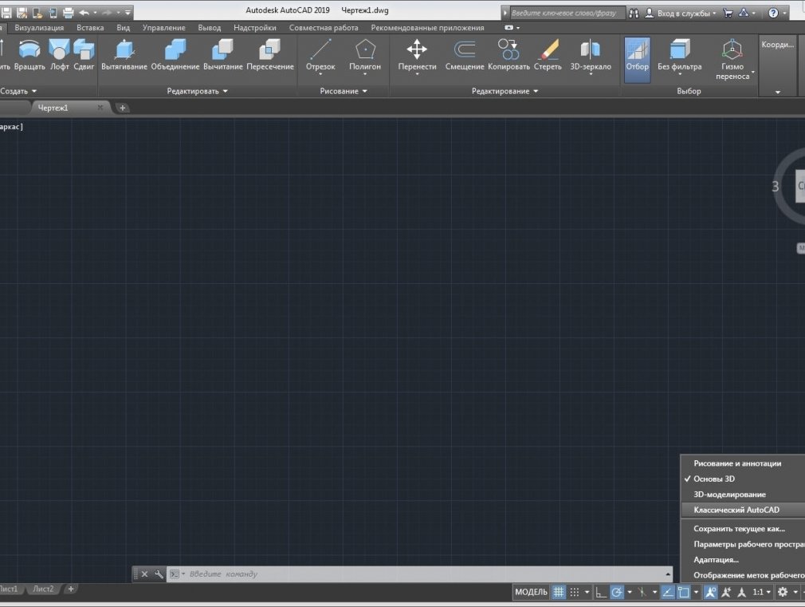Choose the Пересечение (Intersect) tool
This screenshot has height=607, width=805.
point(270,56)
